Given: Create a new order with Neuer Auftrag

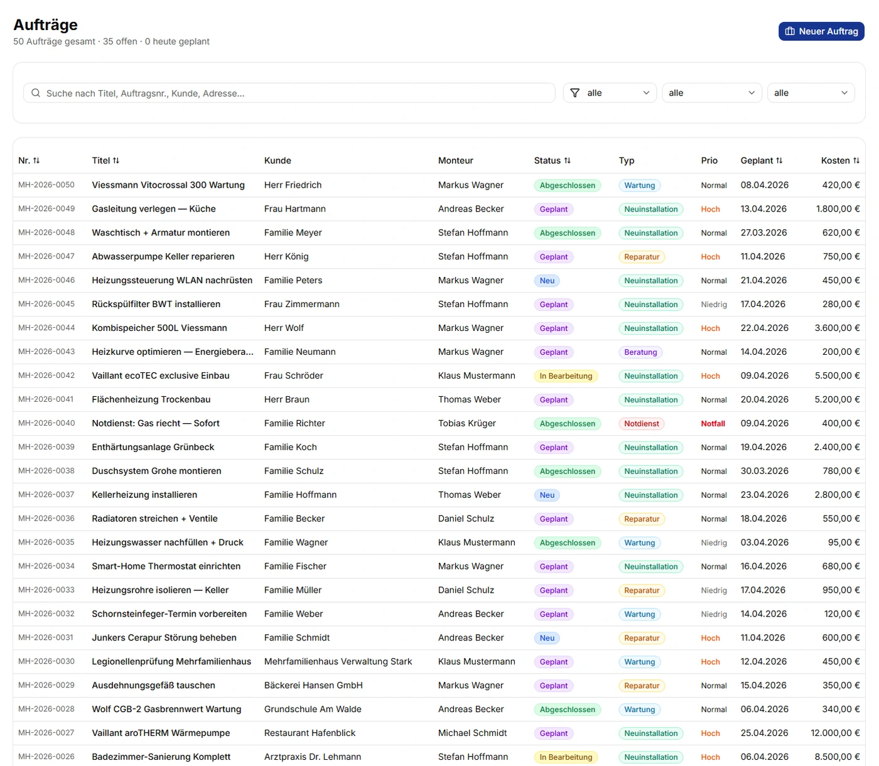Looking at the screenshot, I should (x=821, y=31).
